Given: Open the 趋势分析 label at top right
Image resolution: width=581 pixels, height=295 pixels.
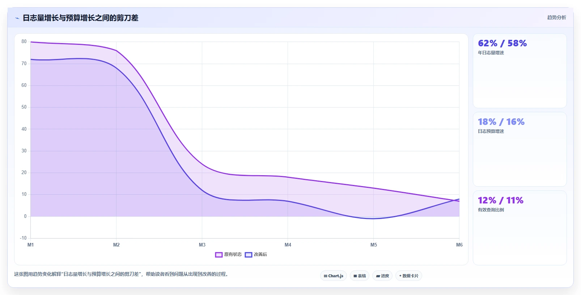Looking at the screenshot, I should 556,17.
